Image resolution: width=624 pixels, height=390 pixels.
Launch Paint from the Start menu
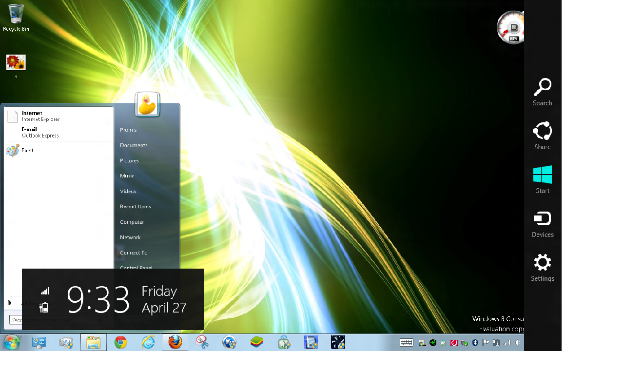(x=59, y=150)
